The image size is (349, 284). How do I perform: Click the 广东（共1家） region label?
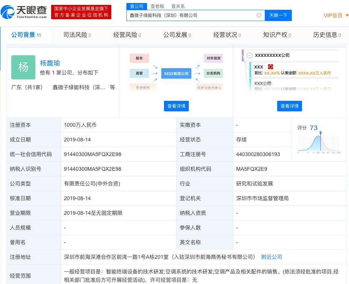click(x=27, y=87)
